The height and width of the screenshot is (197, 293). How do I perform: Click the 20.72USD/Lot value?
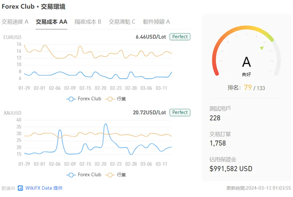(149, 113)
